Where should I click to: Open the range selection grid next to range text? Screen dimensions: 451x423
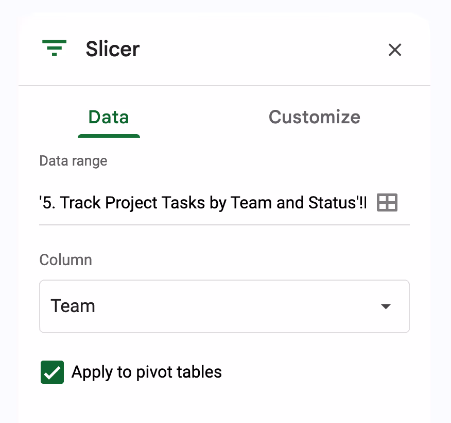(387, 202)
